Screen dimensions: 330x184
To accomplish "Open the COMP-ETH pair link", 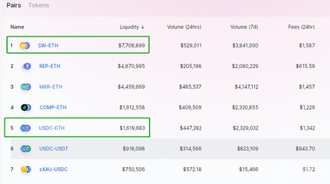I will (x=53, y=107).
